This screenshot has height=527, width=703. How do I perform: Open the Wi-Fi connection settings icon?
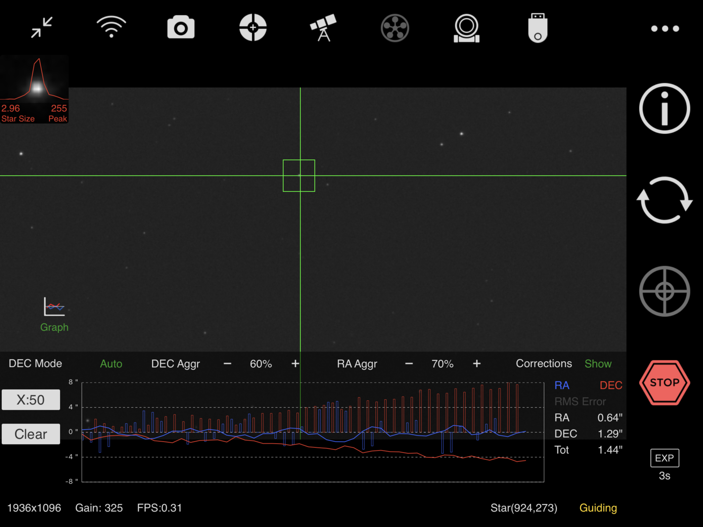[111, 27]
